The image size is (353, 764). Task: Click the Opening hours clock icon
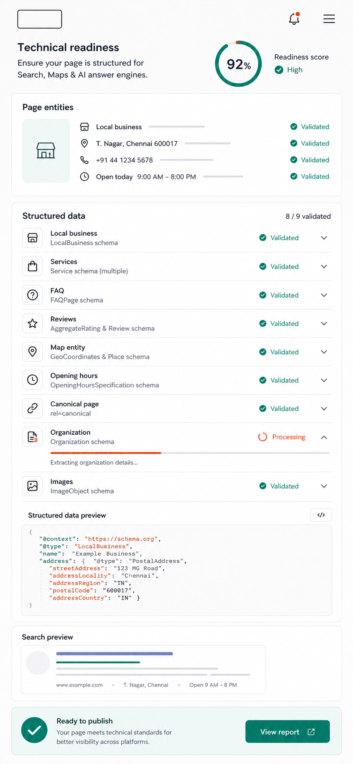coord(32,380)
